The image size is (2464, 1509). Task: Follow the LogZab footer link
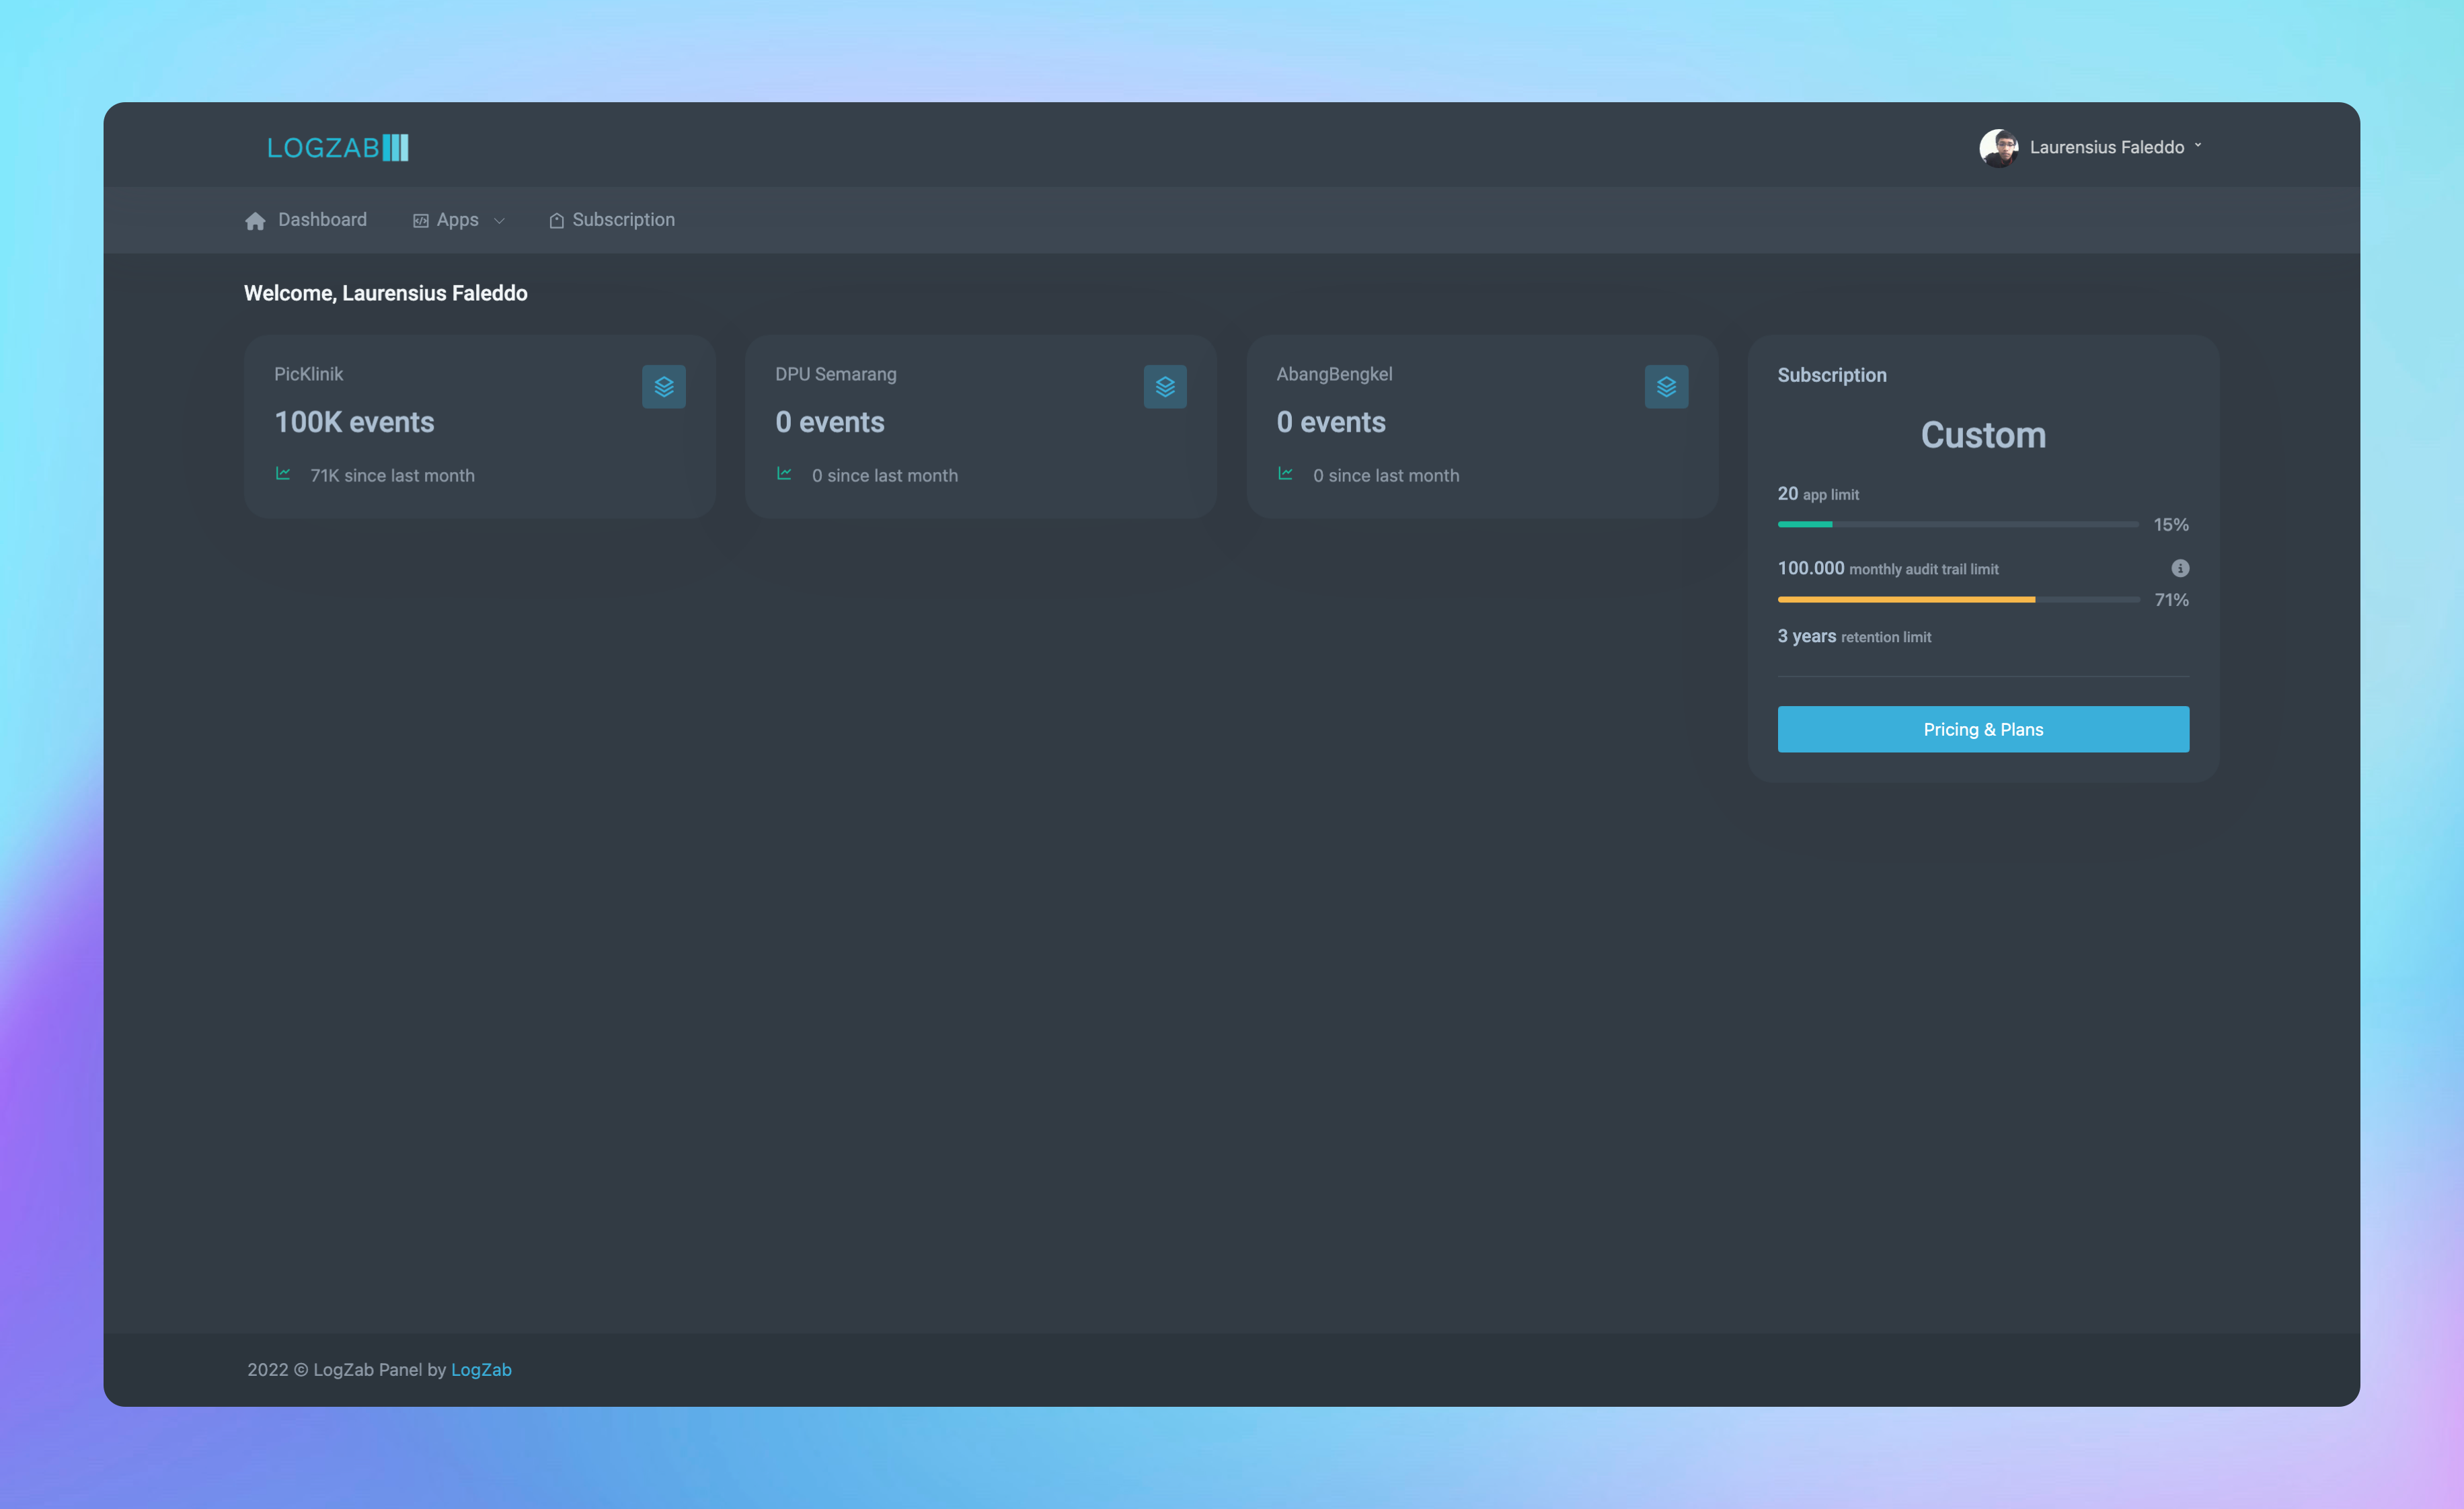pyautogui.click(x=481, y=1370)
